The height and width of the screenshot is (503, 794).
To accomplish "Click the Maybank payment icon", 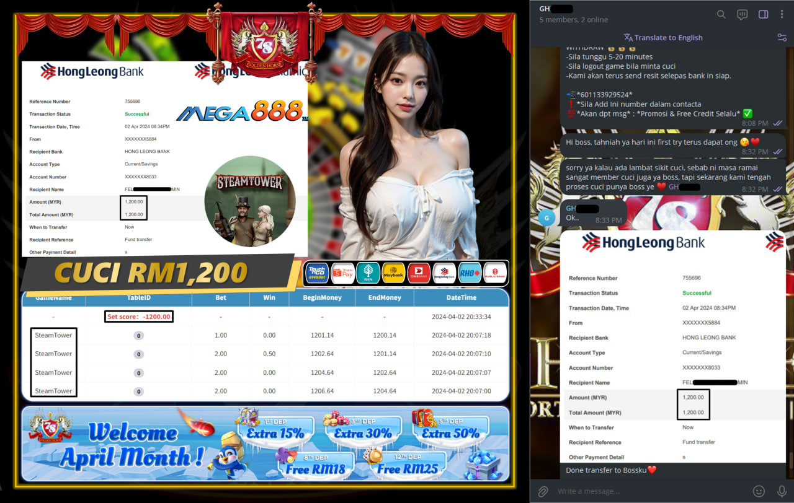I will click(393, 273).
